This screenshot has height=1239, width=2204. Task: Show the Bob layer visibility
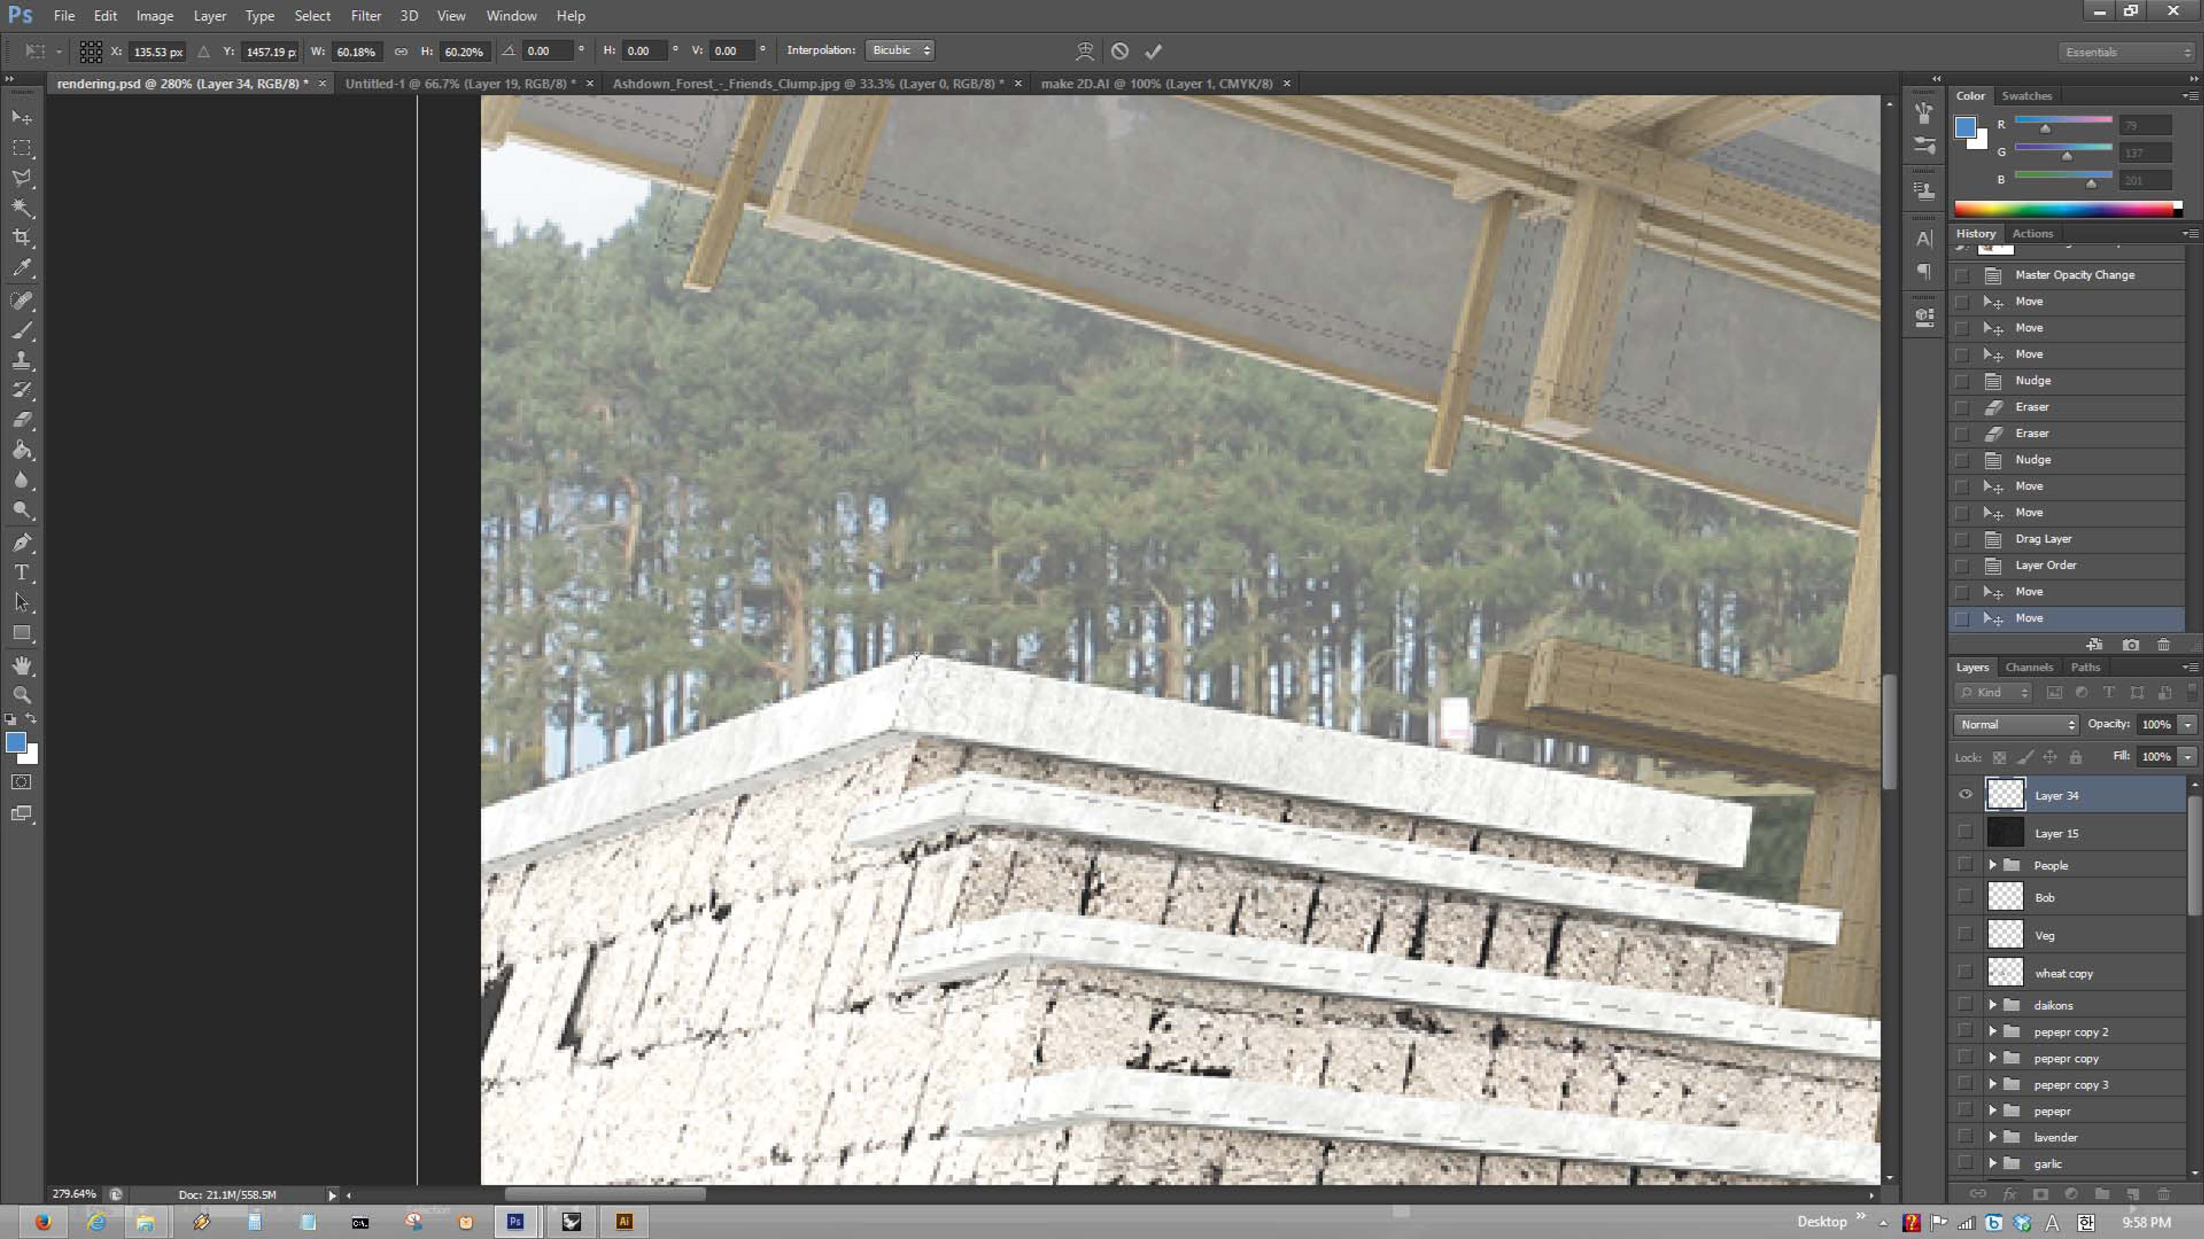(x=1965, y=897)
